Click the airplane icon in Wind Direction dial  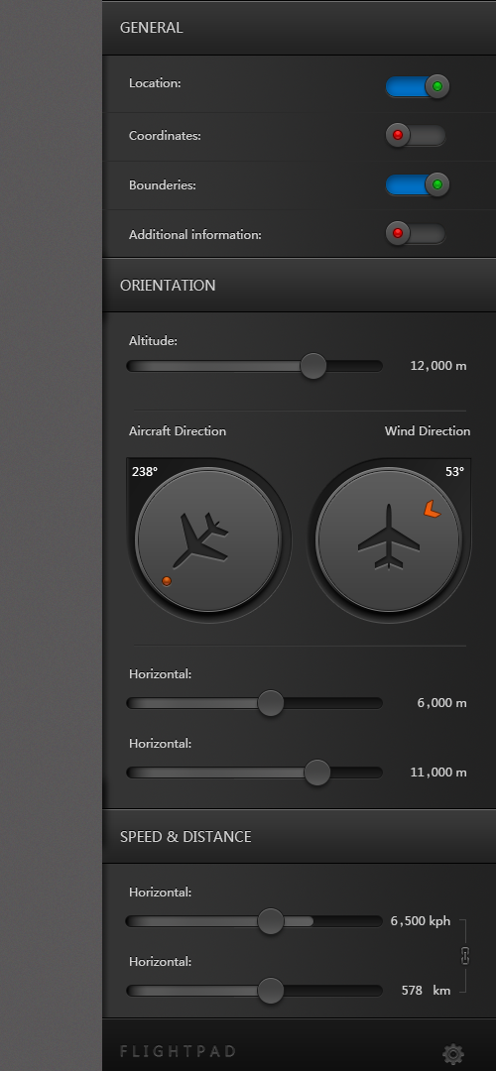tap(389, 536)
